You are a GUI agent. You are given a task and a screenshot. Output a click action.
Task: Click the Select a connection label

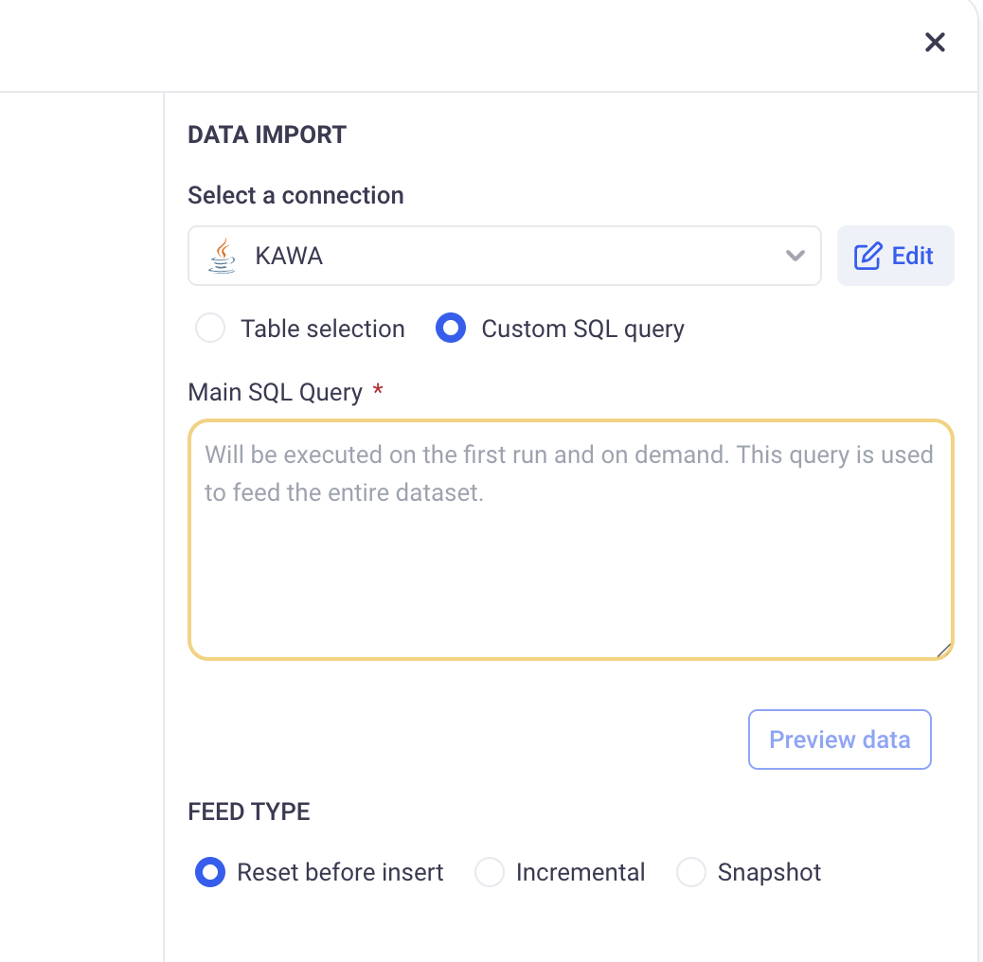point(295,195)
